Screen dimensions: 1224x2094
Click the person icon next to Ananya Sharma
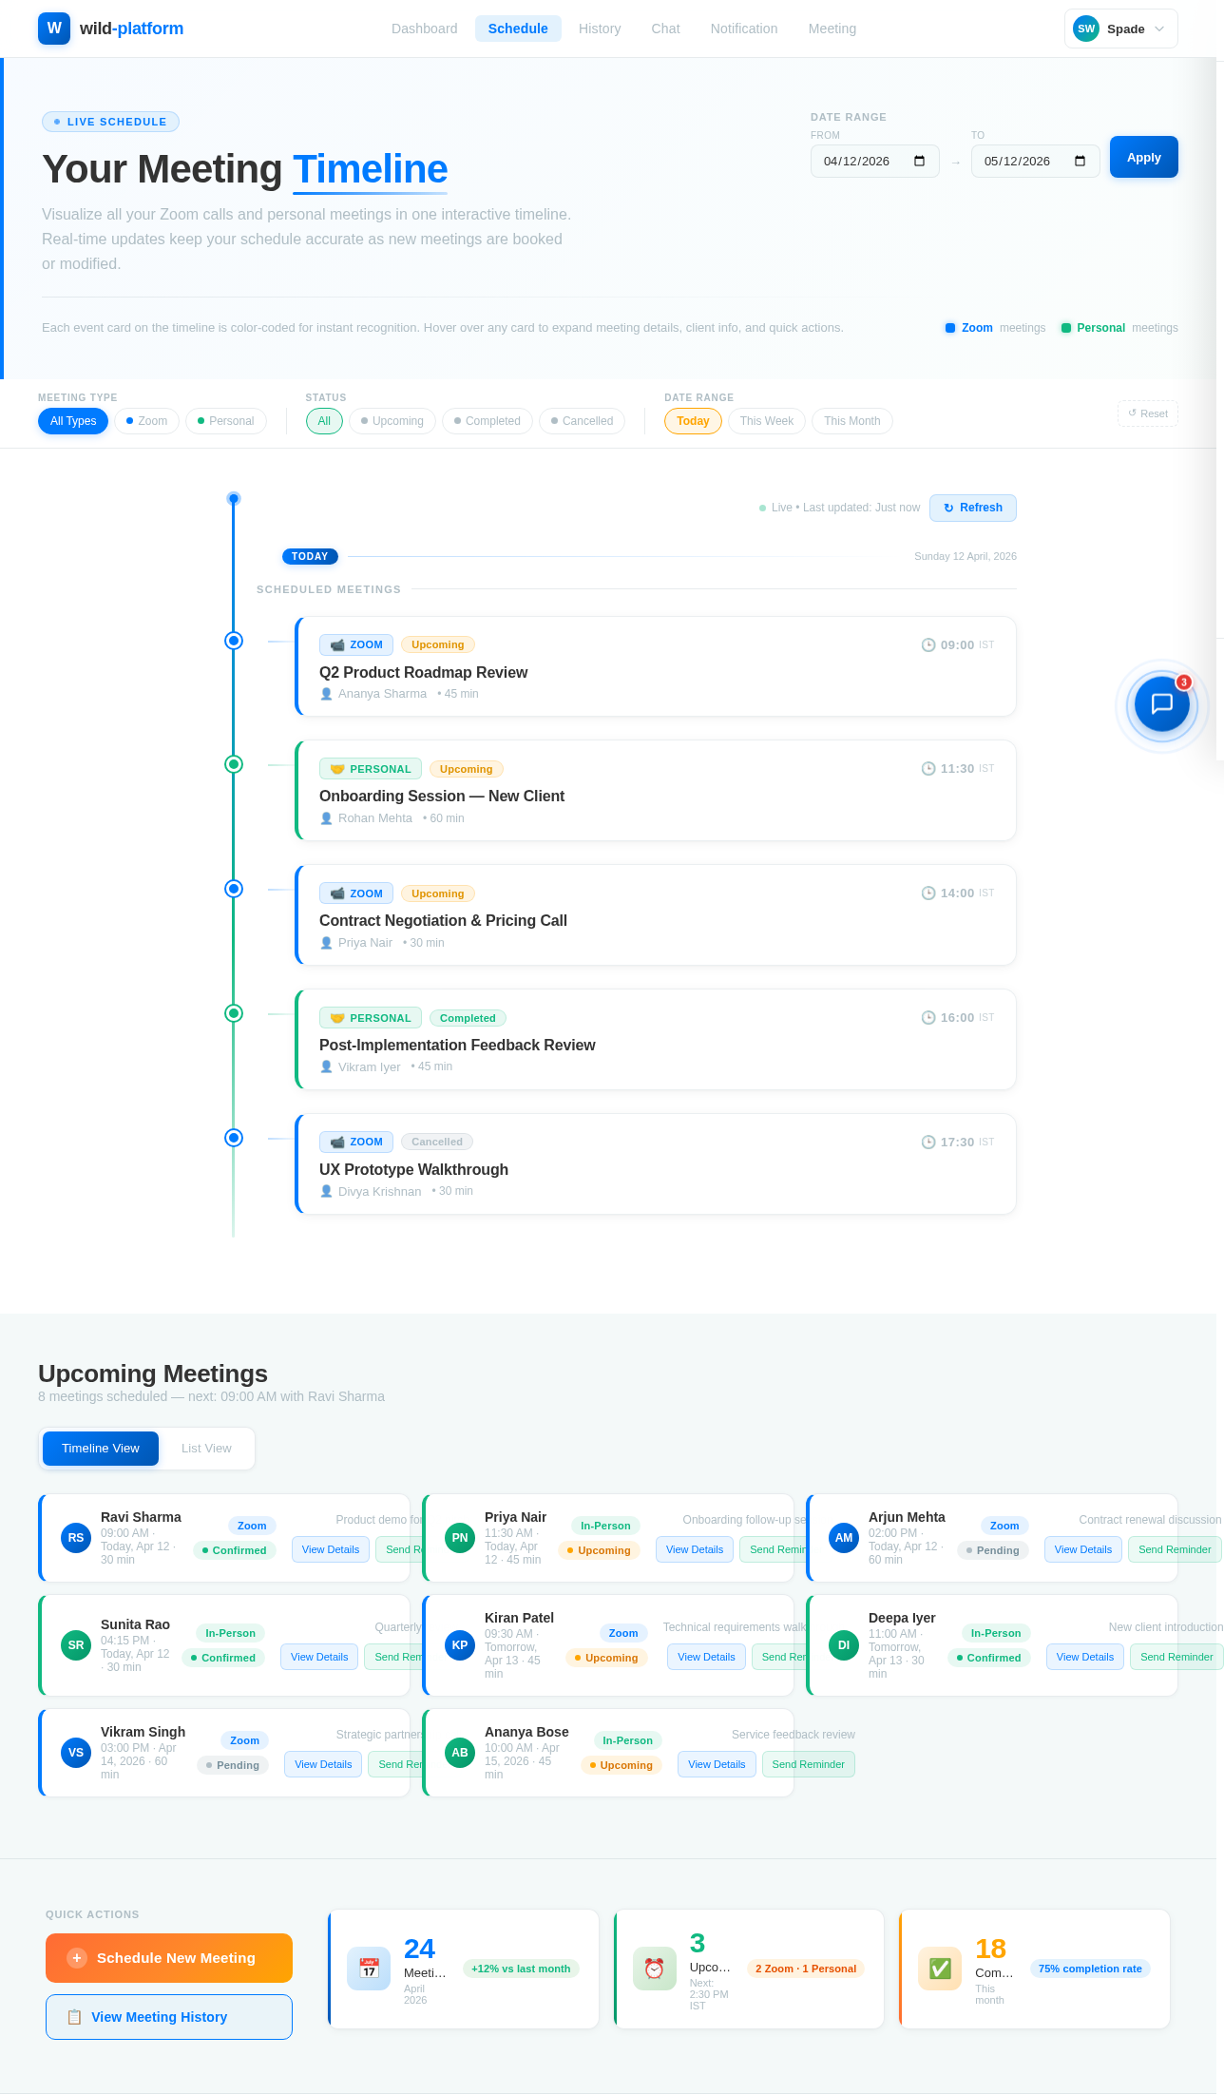tap(326, 694)
